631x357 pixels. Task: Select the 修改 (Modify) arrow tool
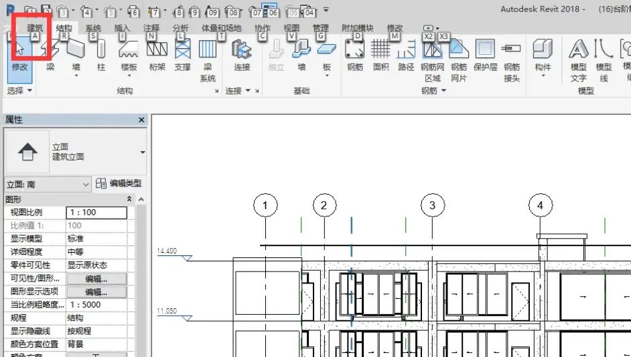point(19,53)
